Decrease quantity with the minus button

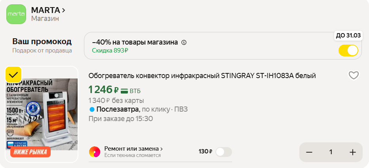click(309, 152)
